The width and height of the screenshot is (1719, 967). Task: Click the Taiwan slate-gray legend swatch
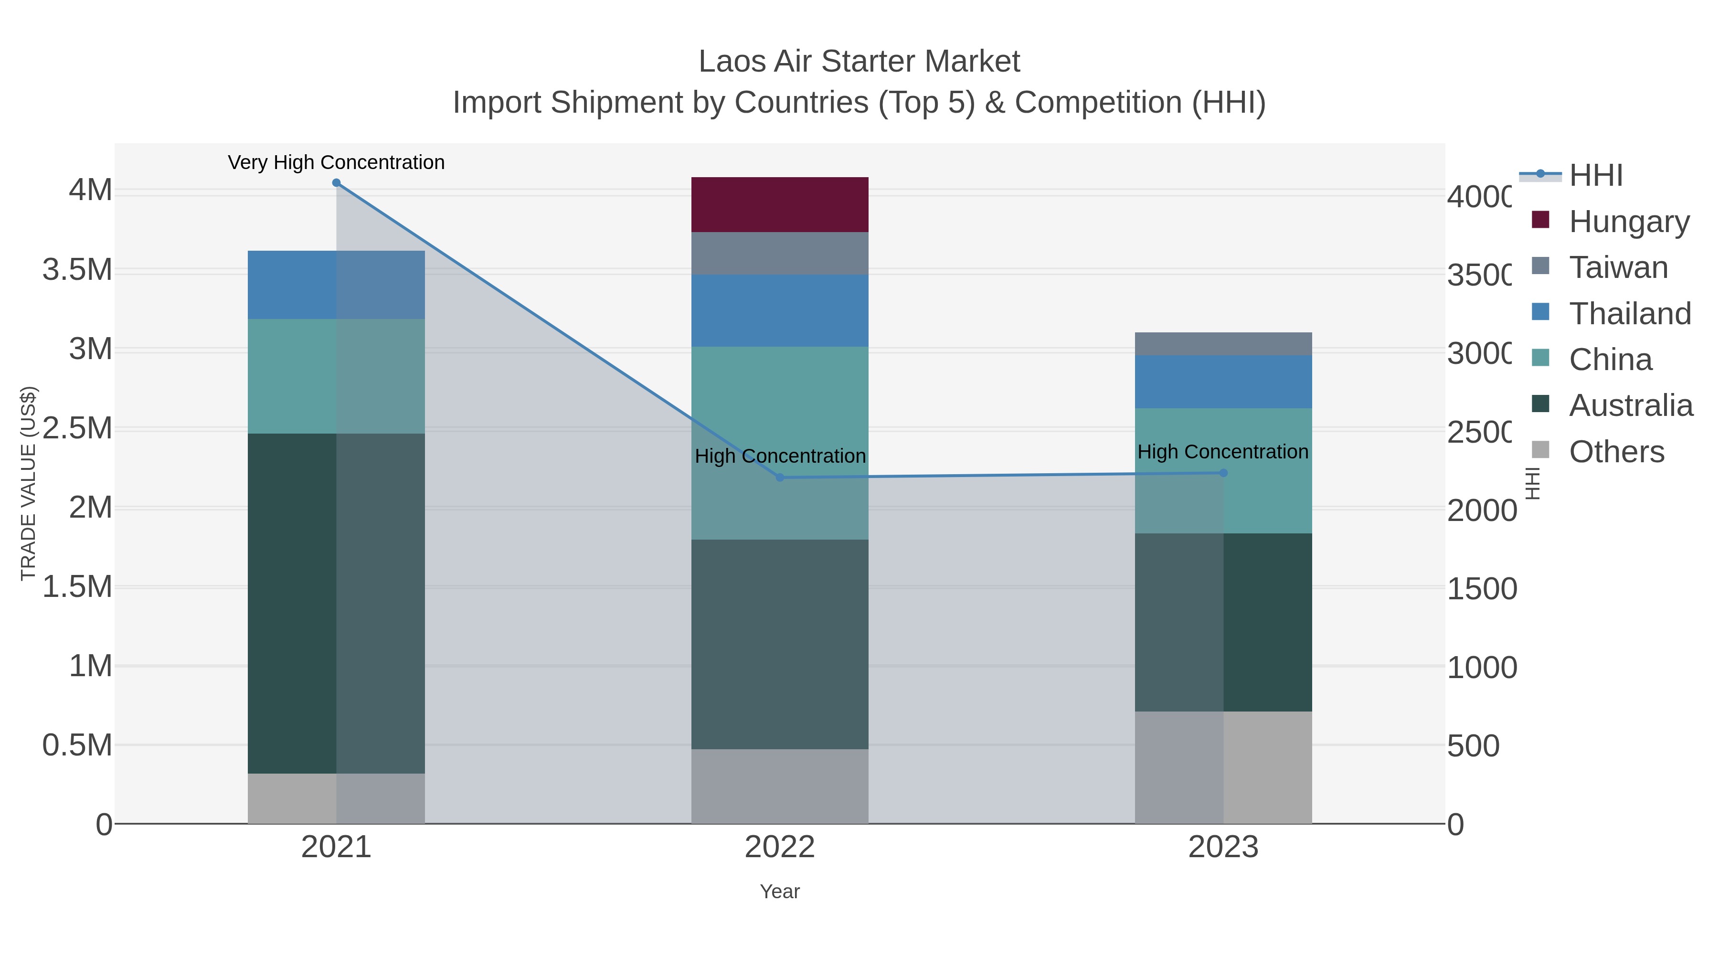click(1540, 266)
